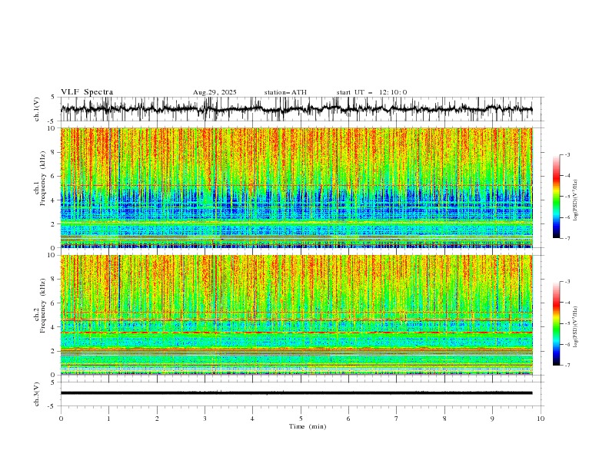
Task: Click the 'station=ATH' label
Action: tap(285, 92)
